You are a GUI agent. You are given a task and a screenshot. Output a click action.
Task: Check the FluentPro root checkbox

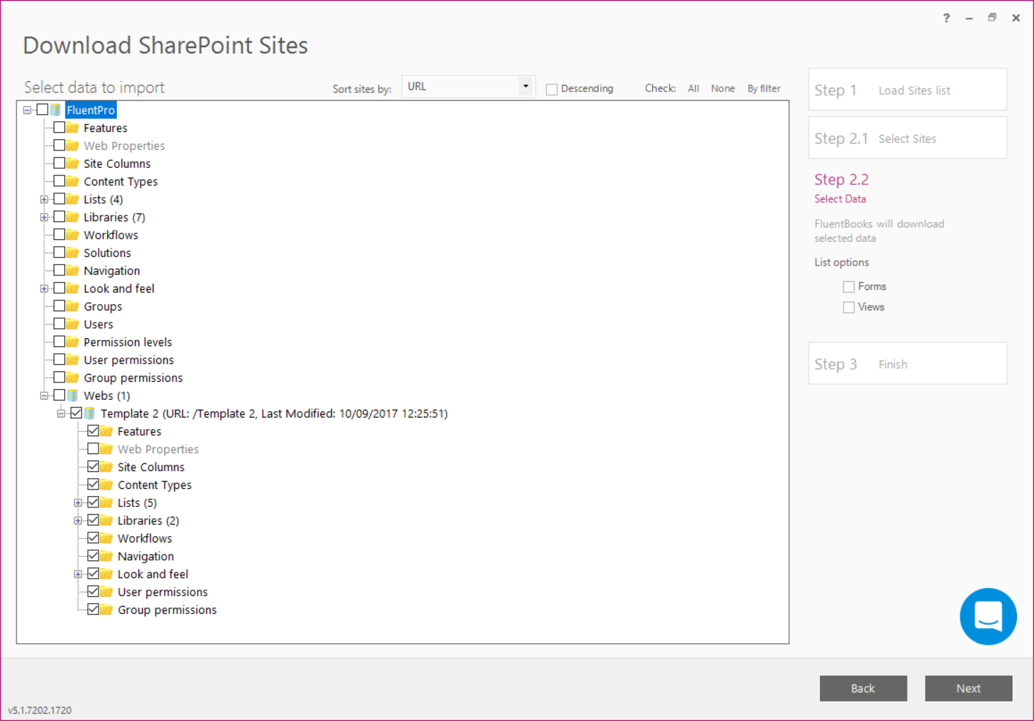(43, 110)
